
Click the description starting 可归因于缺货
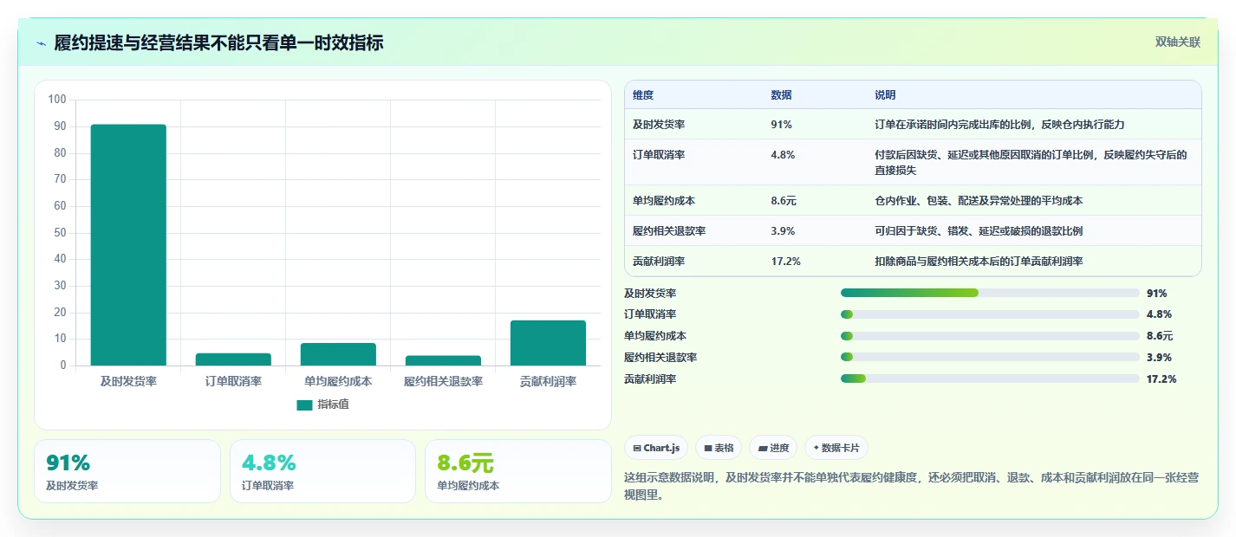click(x=979, y=231)
